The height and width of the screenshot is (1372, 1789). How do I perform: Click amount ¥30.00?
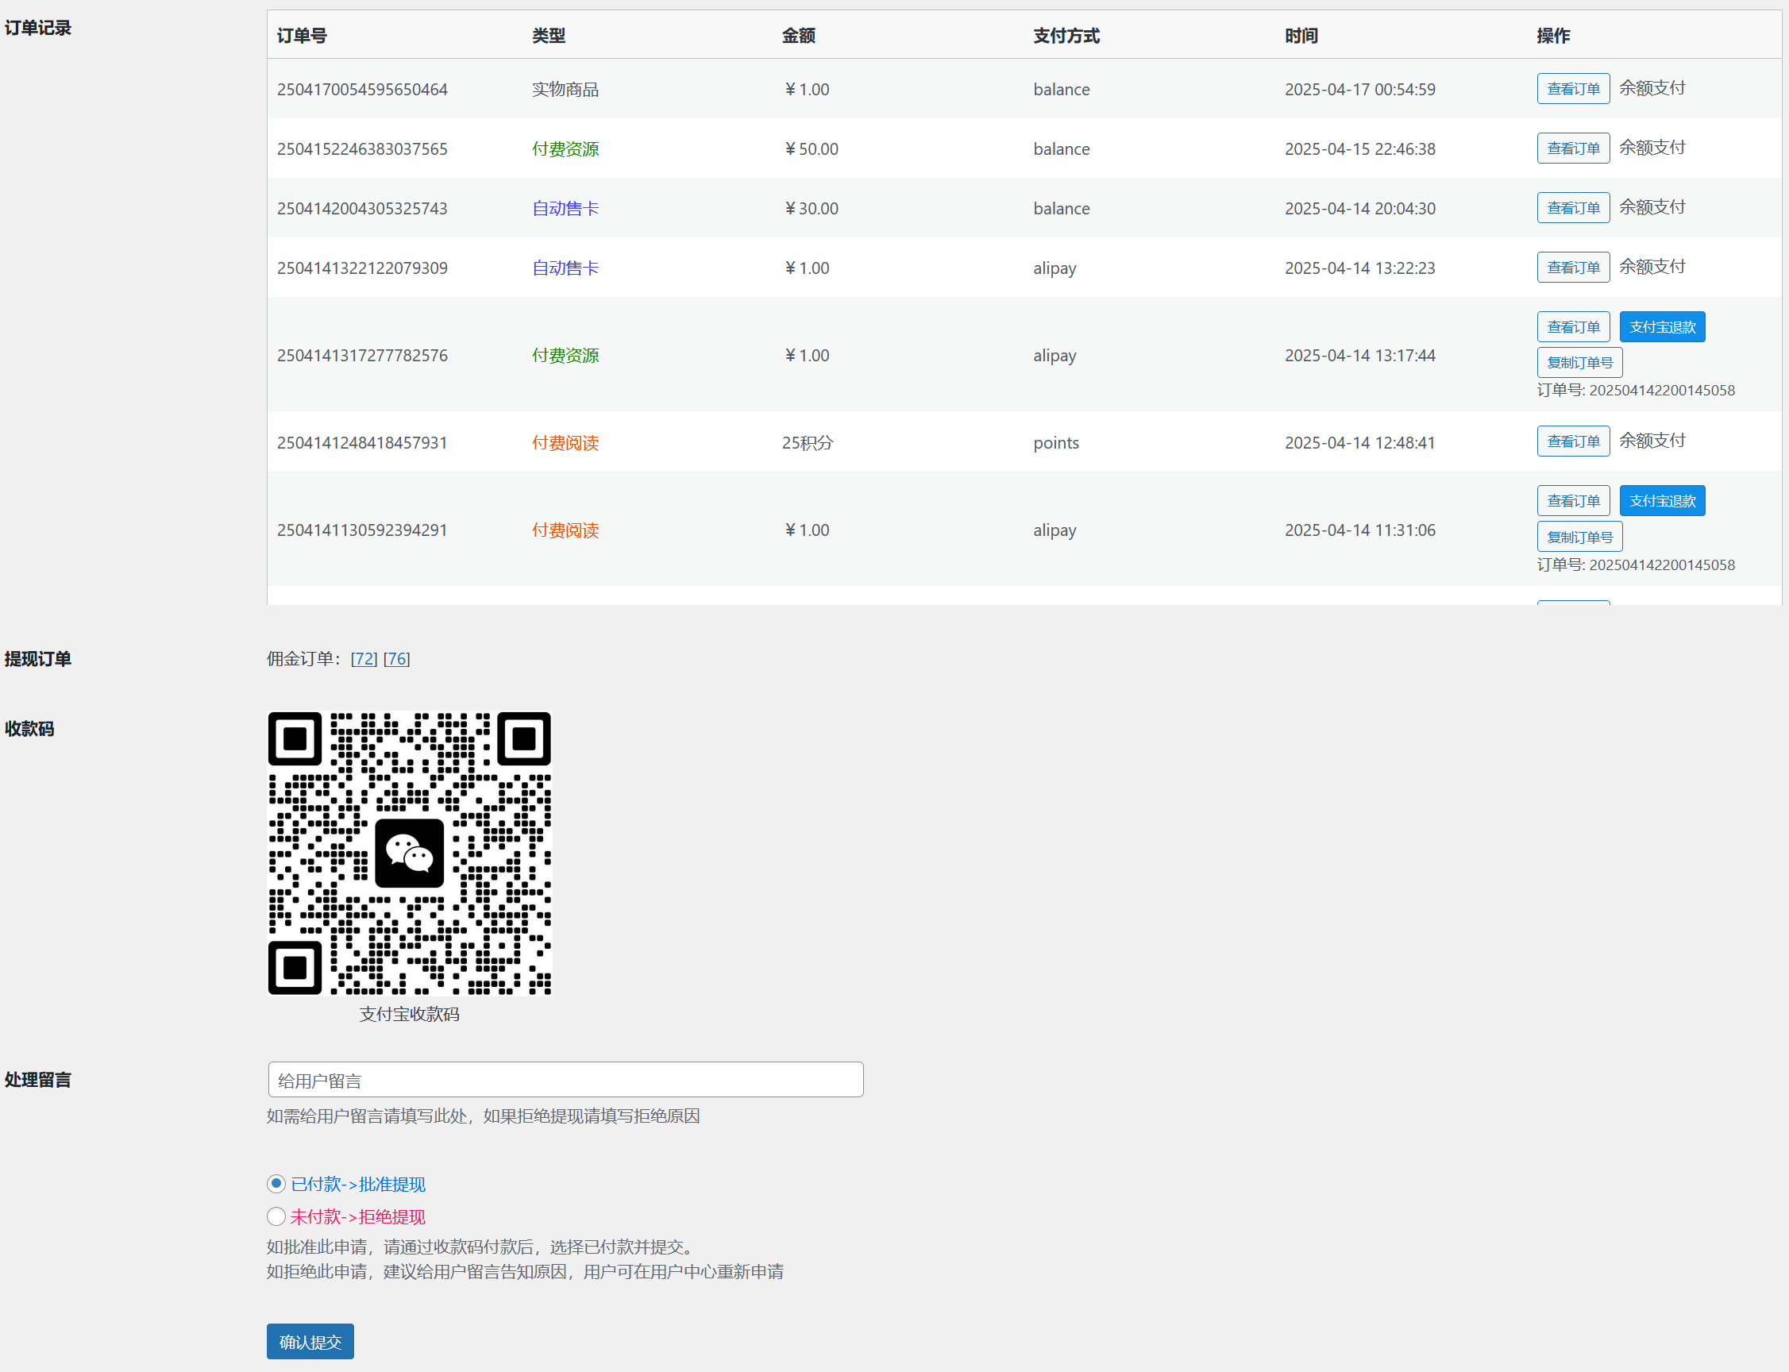tap(811, 208)
